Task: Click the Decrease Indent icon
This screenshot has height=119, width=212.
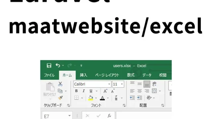Action: [x=132, y=98]
